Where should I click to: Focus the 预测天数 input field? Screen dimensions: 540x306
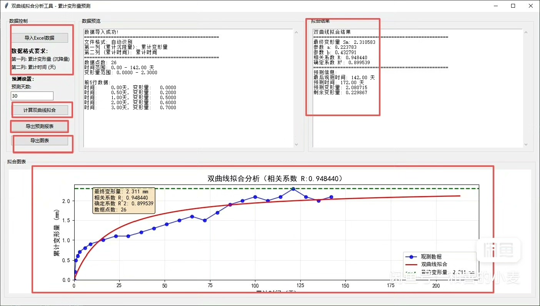(32, 96)
